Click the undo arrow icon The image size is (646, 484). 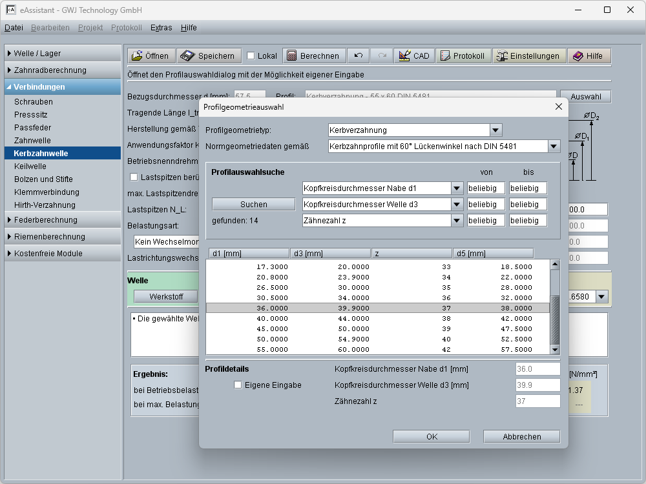359,56
